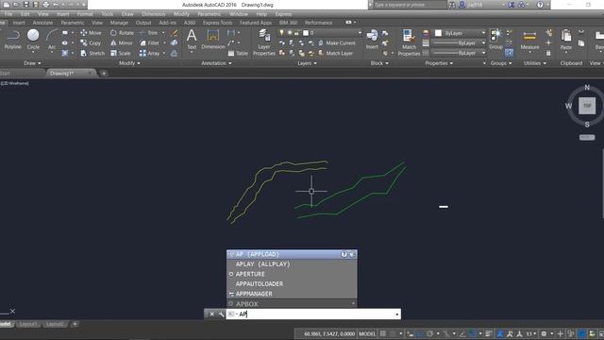
Task: Choose the Scale command
Action: [121, 53]
